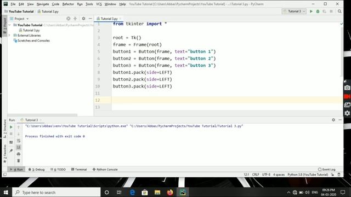Viewport: 351px width, 197px height.
Task: Change UTF-8 file encoding in status bar
Action: coord(266,175)
